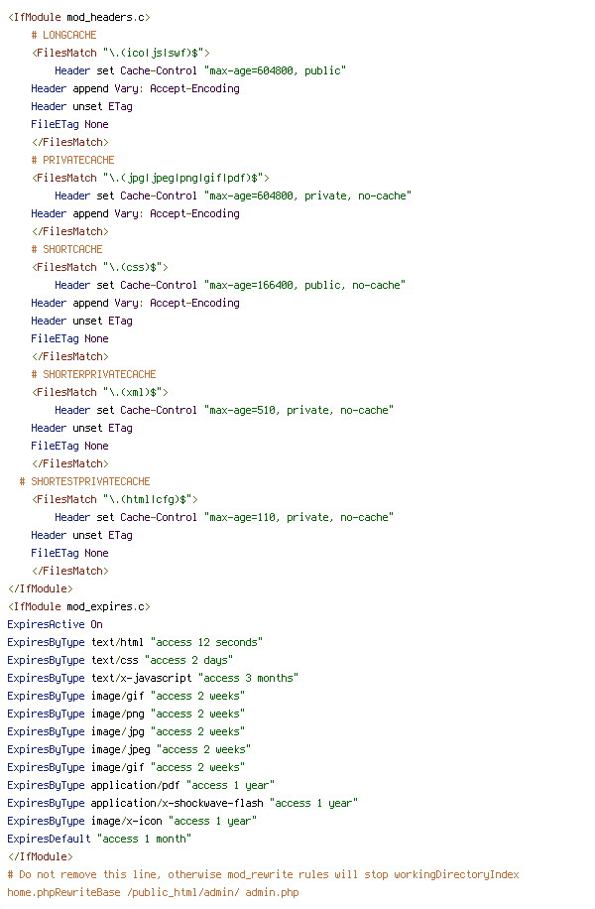Click the max-age=166400 Cache-Control string

304,285
